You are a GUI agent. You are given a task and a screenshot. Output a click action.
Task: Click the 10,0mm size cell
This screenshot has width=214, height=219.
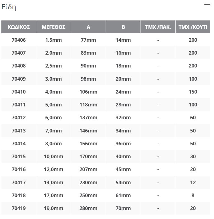[53, 157]
